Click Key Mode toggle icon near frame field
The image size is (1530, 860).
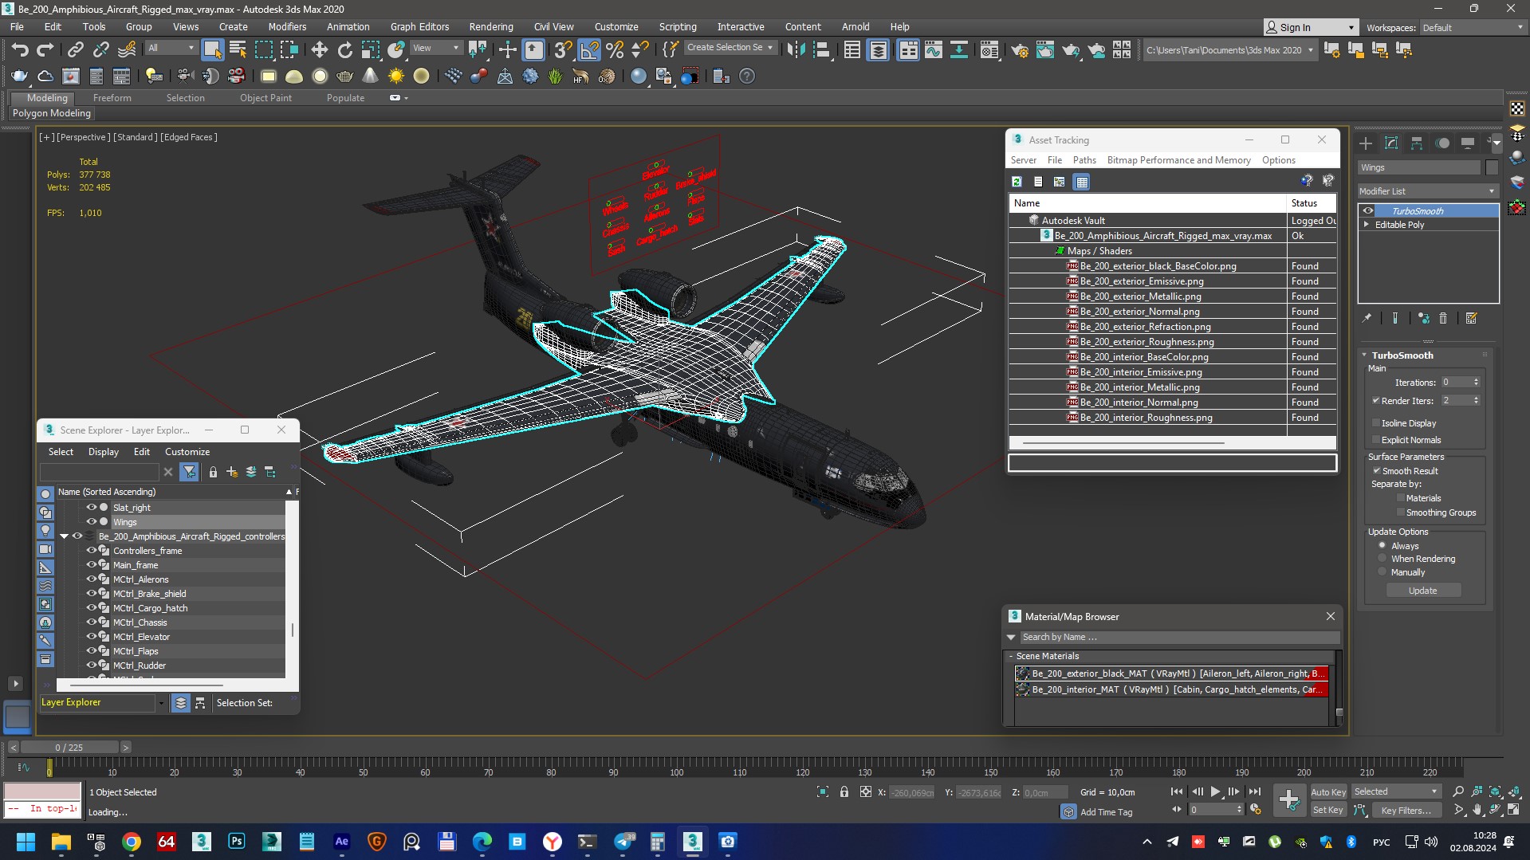pos(1177,809)
